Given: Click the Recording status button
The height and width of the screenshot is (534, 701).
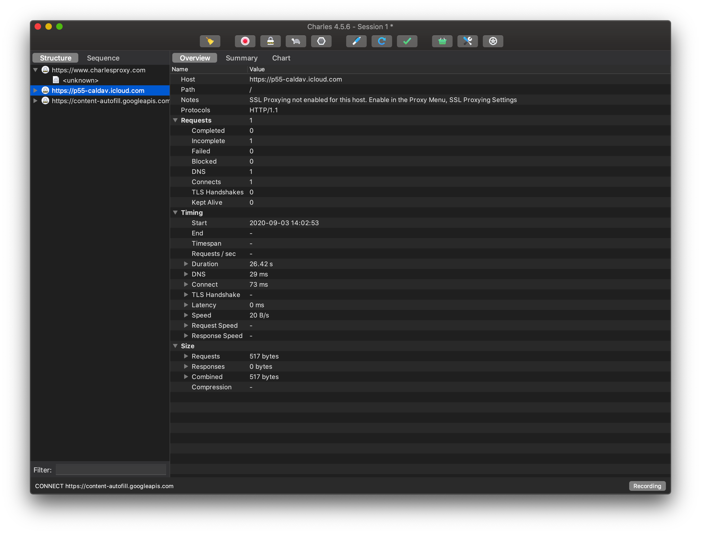Looking at the screenshot, I should coord(647,486).
